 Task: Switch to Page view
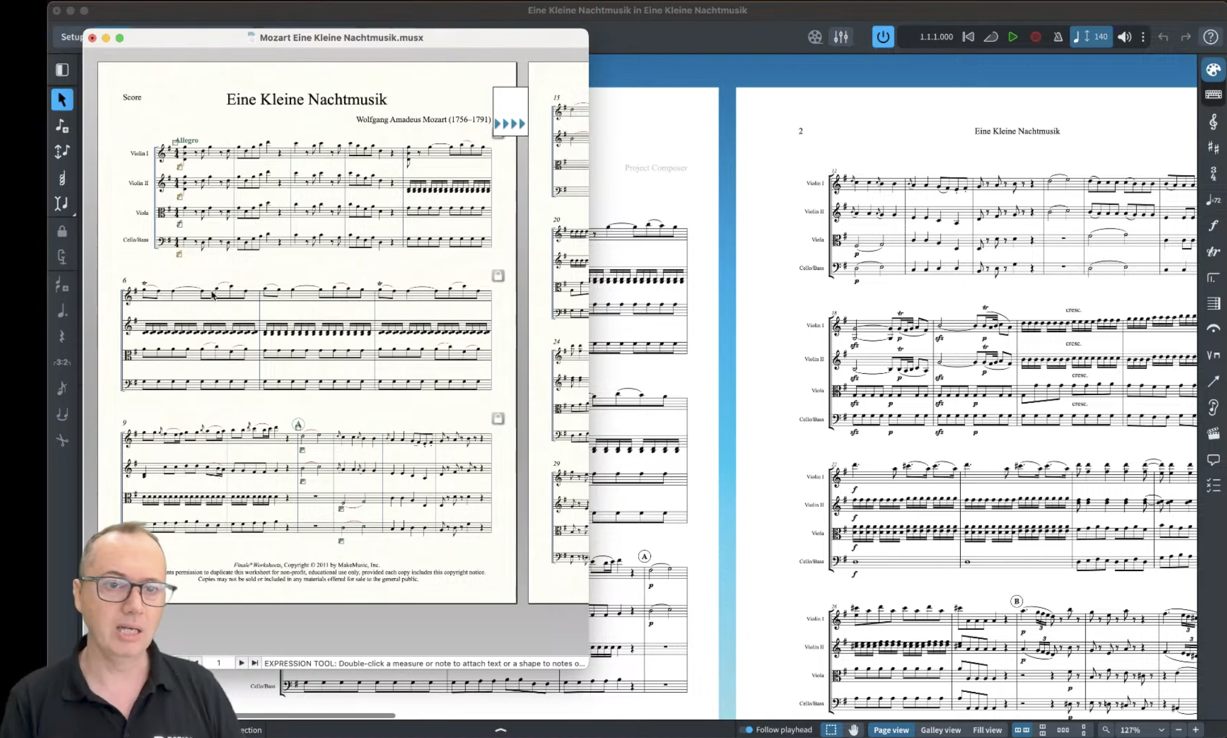pos(891,730)
